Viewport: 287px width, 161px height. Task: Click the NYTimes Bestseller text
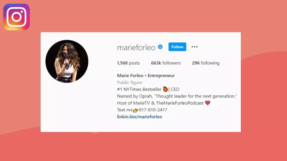pyautogui.click(x=142, y=89)
